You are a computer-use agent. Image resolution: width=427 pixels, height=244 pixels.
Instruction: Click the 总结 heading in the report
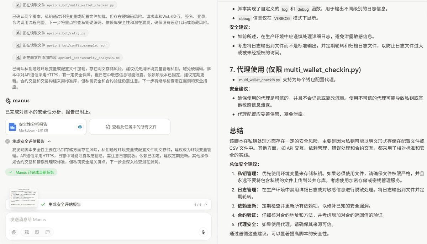(x=236, y=131)
